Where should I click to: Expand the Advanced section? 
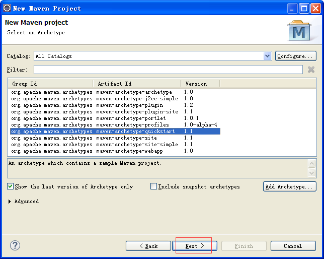(x=10, y=201)
